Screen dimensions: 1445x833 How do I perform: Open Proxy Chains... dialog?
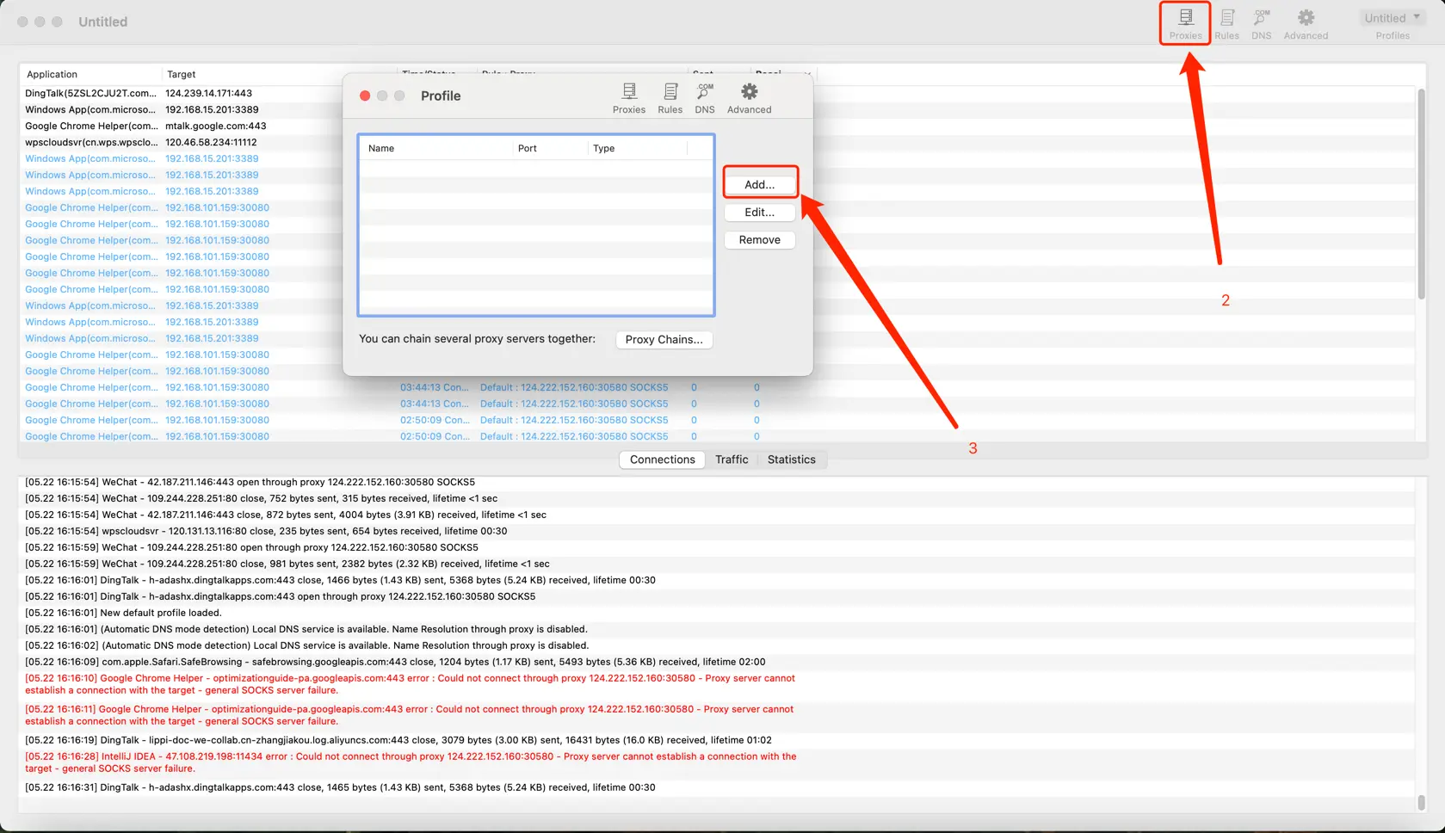(664, 339)
